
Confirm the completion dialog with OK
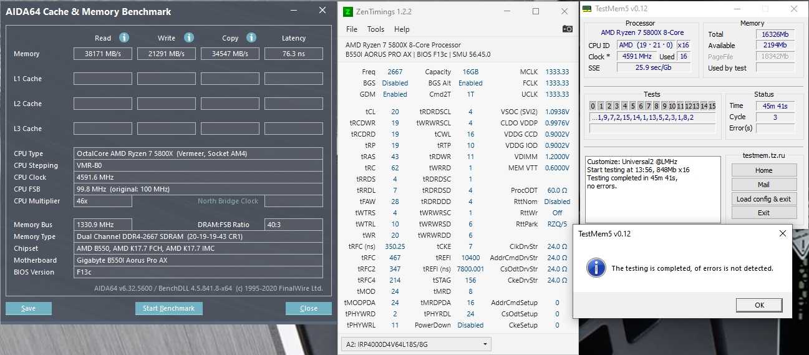tap(759, 305)
